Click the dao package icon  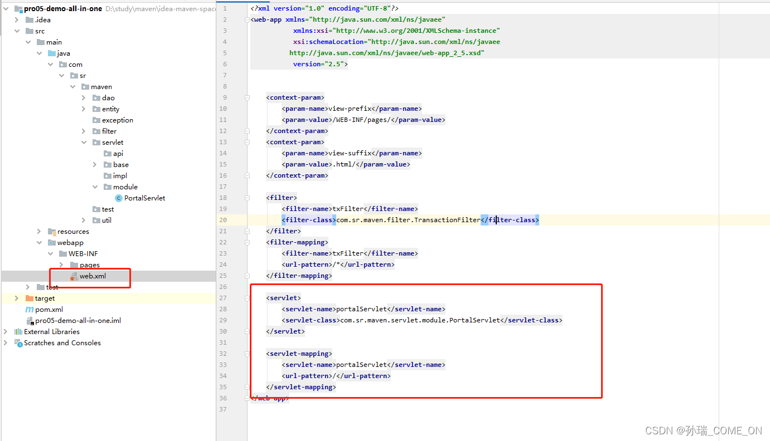tap(96, 98)
